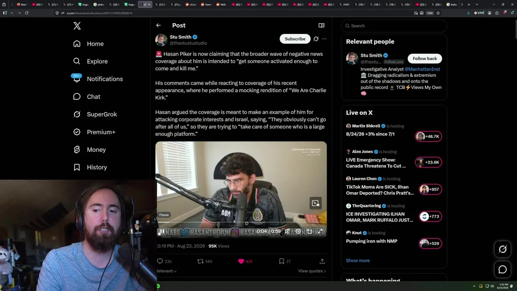517x291 pixels.
Task: Open the browser extensions icon
Action: tap(497, 13)
